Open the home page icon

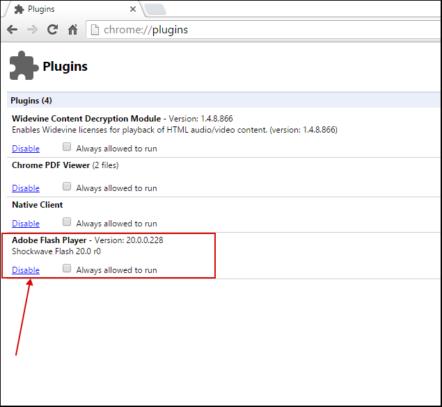pyautogui.click(x=72, y=29)
